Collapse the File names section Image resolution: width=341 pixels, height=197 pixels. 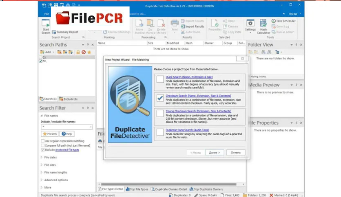coord(42,116)
